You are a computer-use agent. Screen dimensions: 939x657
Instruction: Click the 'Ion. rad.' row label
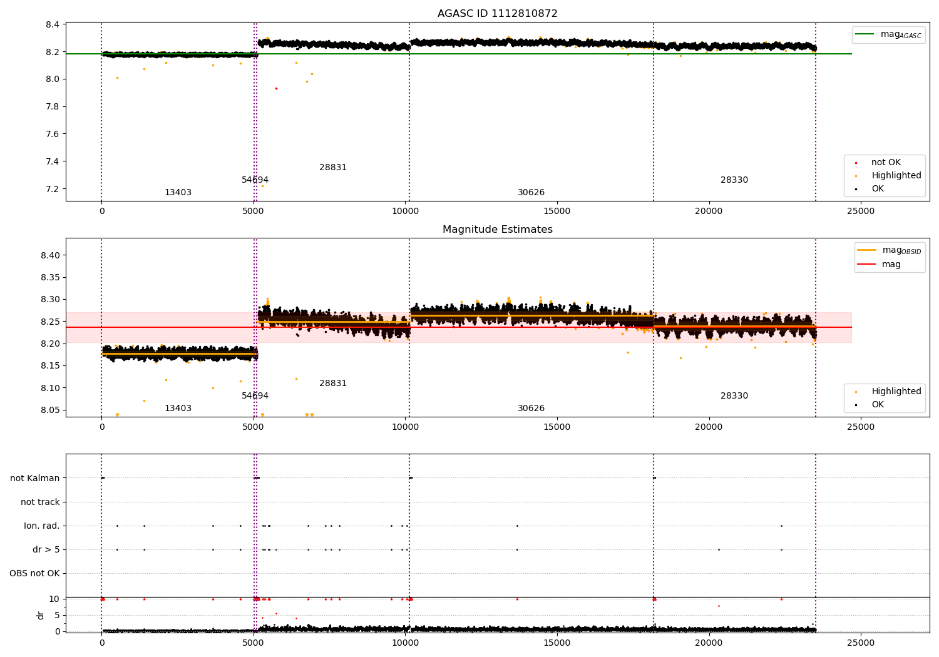(42, 526)
